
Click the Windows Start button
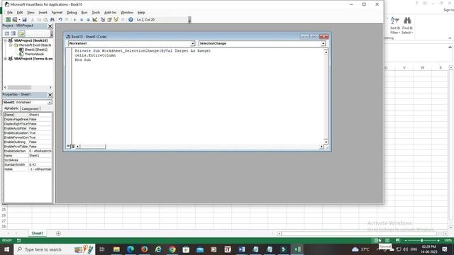pyautogui.click(x=6, y=249)
